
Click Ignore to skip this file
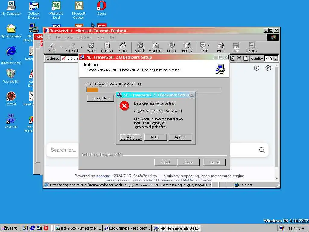[180, 137]
